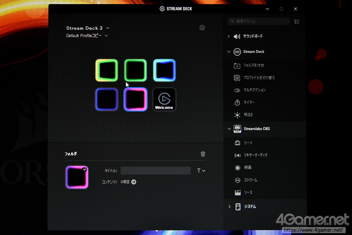Click the title text input field

[x=156, y=171]
